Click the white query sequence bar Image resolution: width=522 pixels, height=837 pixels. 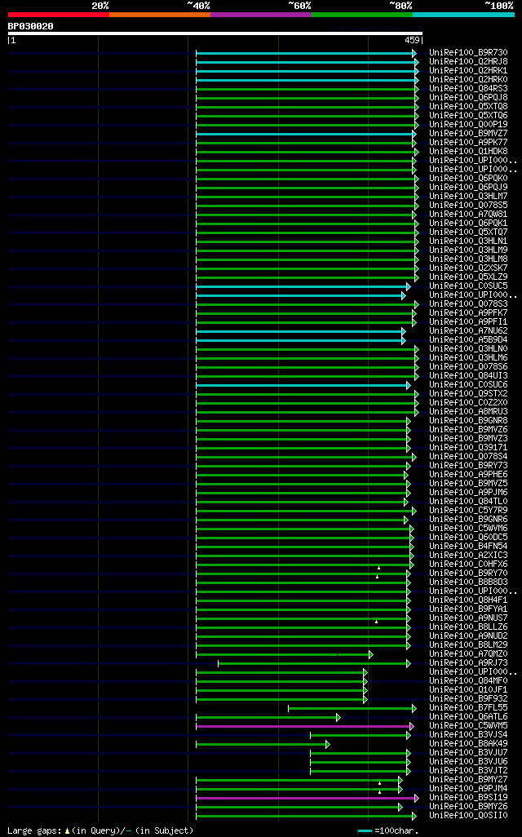215,33
